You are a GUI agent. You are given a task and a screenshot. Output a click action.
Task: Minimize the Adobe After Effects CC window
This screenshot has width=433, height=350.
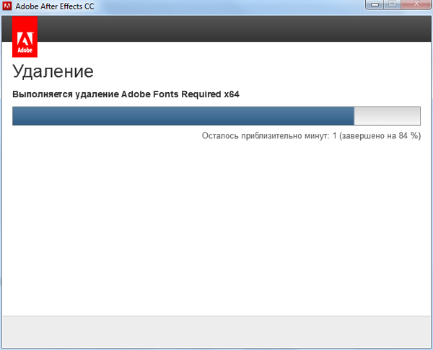point(375,4)
